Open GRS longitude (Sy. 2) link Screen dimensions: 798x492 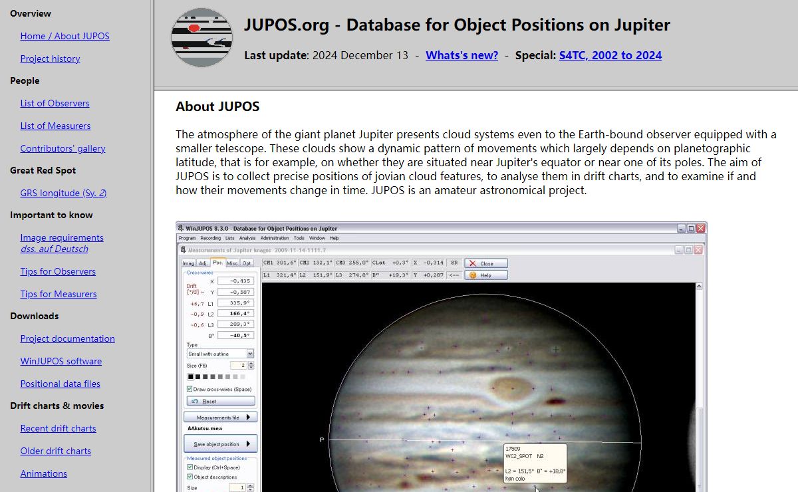(x=63, y=193)
